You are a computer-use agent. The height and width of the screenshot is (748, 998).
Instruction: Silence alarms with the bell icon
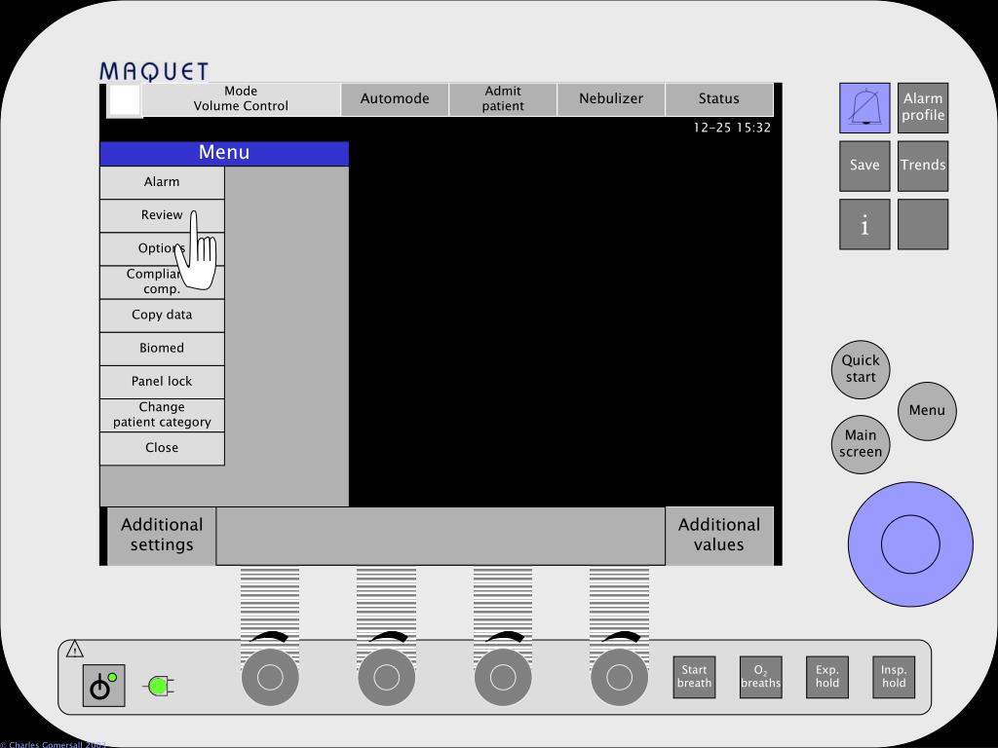864,107
